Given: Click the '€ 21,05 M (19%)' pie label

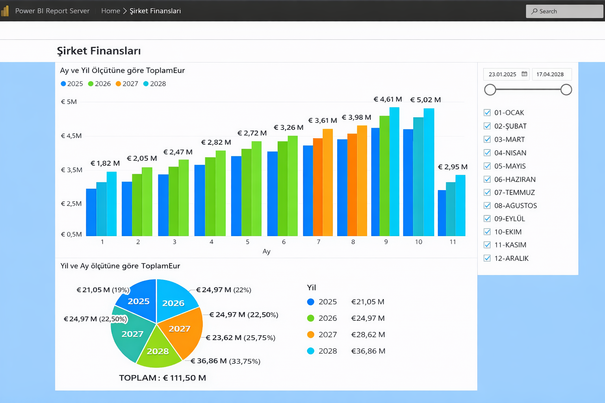Looking at the screenshot, I should (x=103, y=290).
